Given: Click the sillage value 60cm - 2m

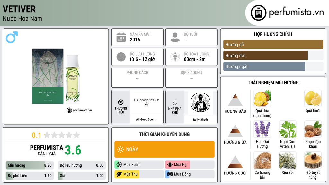Looking at the screenshot, I should pyautogui.click(x=195, y=59).
